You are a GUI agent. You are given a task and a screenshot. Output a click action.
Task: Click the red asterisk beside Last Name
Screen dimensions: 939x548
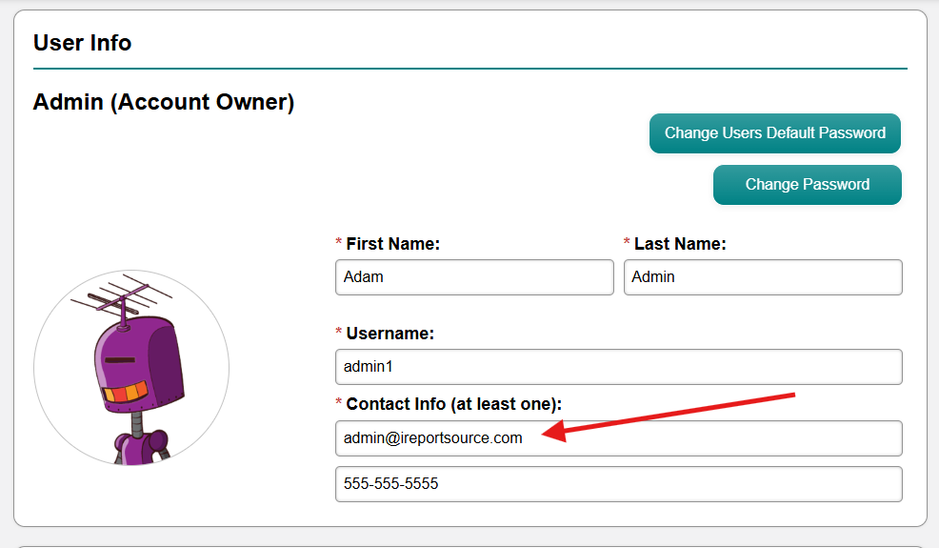(627, 242)
